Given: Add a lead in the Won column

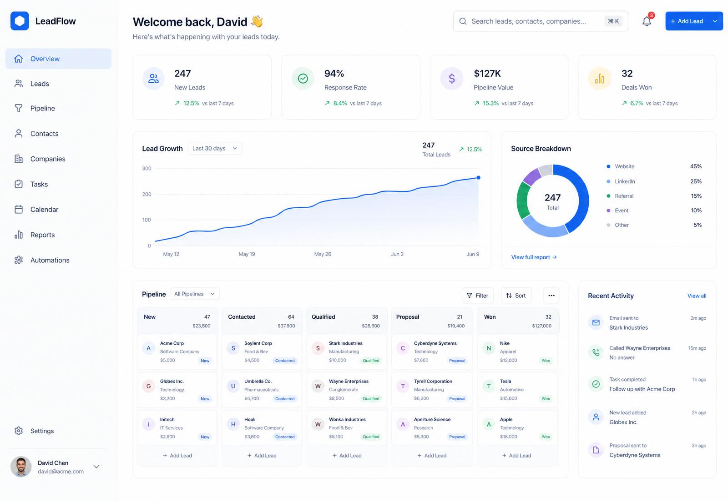Looking at the screenshot, I should tap(516, 456).
